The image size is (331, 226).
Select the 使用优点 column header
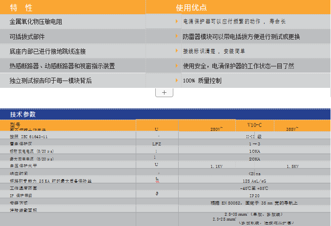[x=191, y=7]
